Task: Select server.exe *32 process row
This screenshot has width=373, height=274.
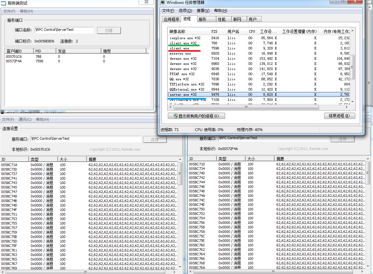Action: pos(259,94)
